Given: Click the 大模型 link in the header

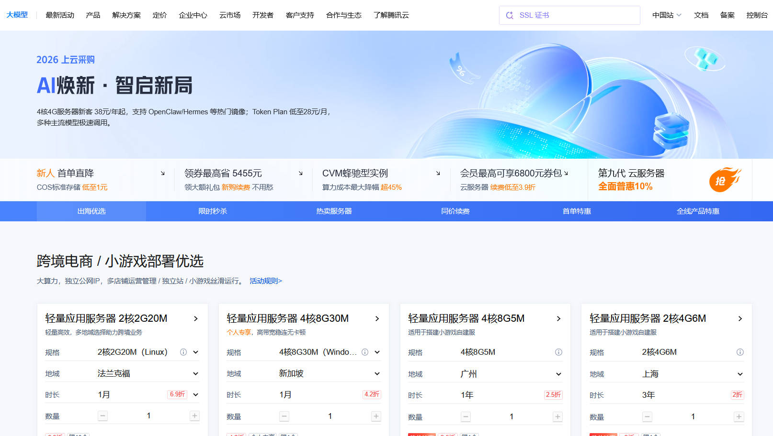Looking at the screenshot, I should point(17,15).
